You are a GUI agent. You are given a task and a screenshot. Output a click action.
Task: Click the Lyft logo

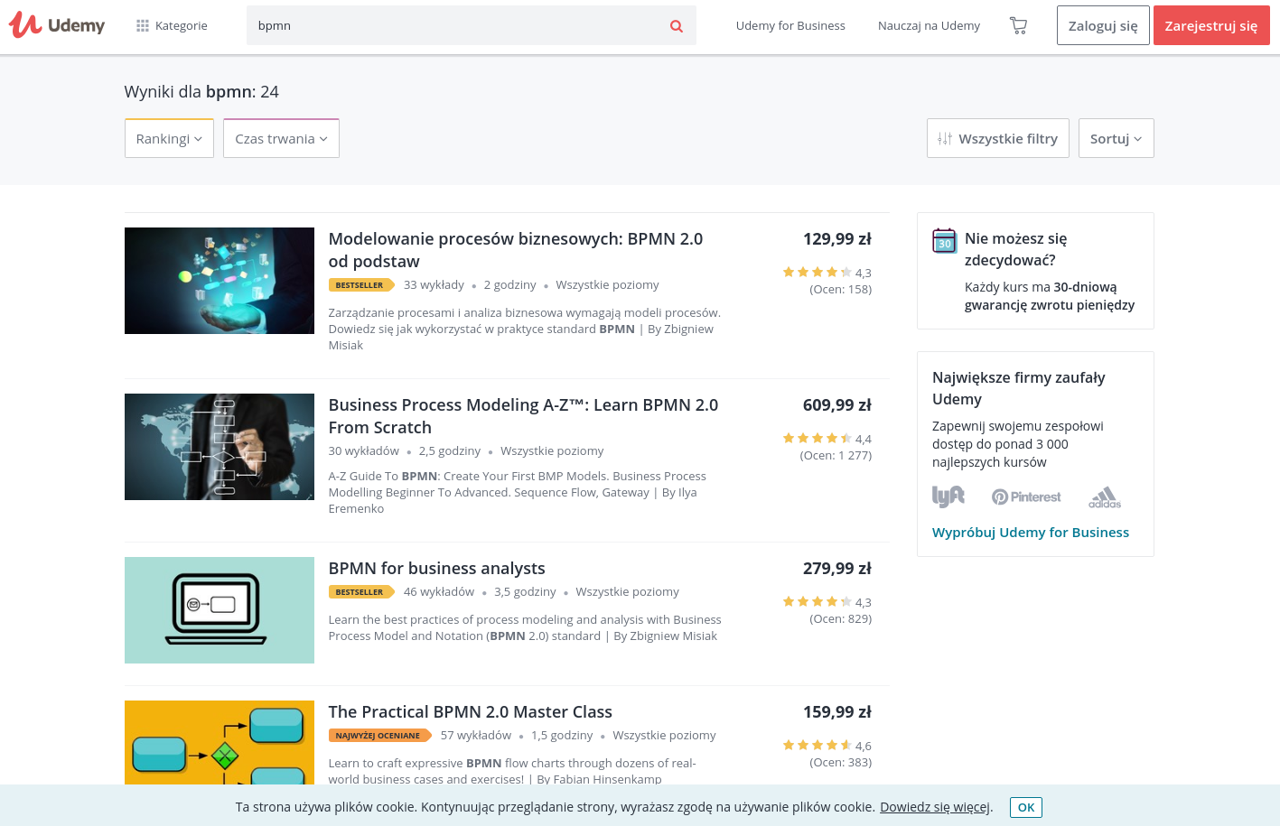click(948, 497)
